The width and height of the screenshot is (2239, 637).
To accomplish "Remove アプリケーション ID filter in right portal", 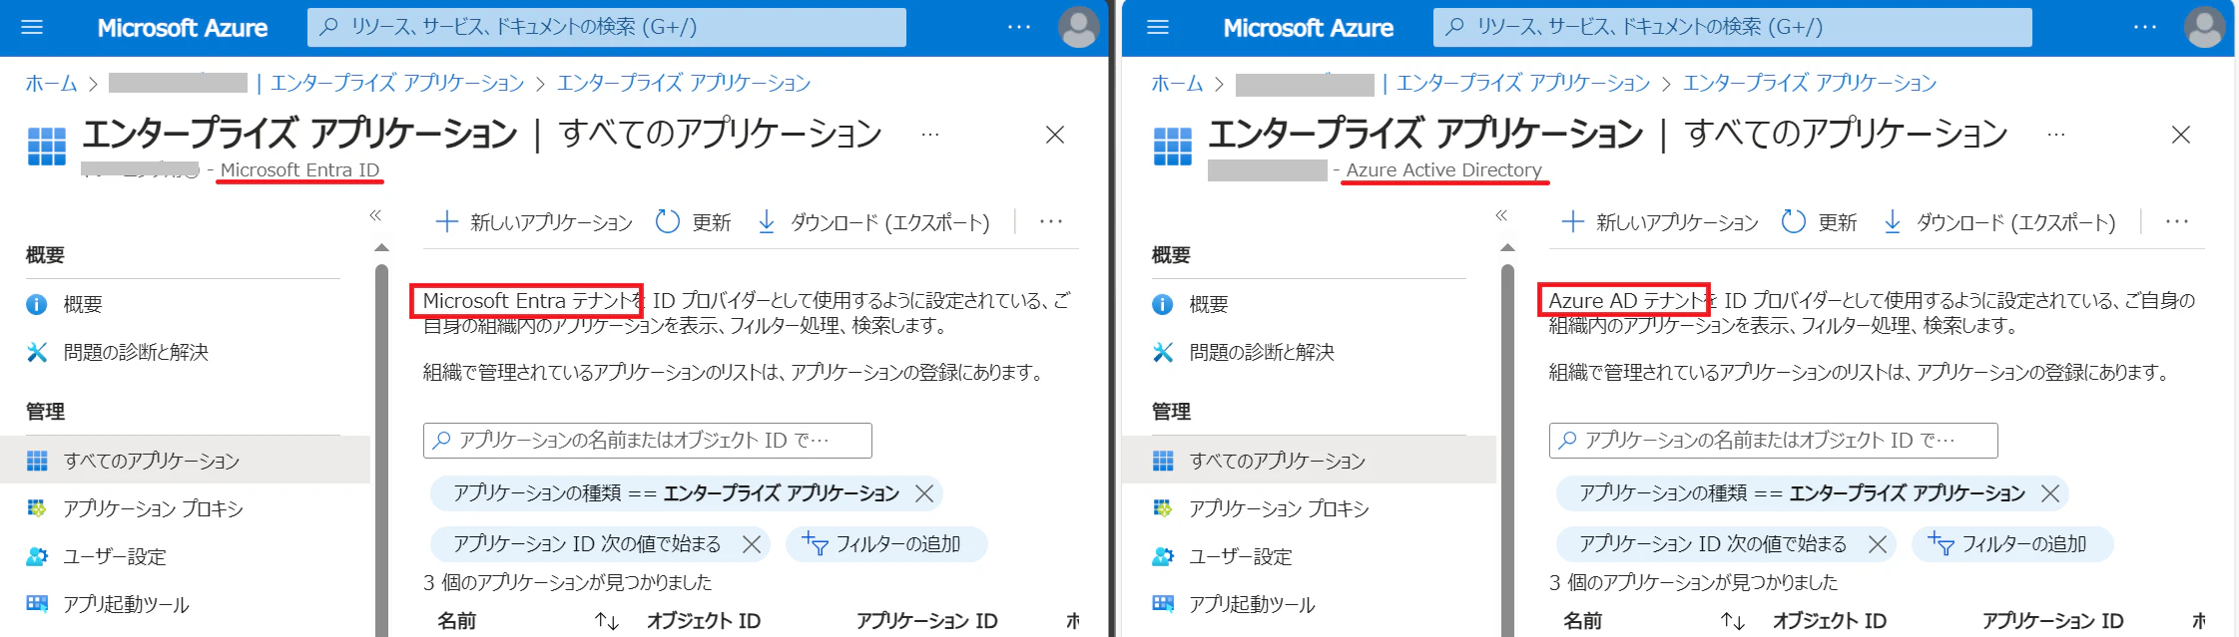I will coord(1878,544).
